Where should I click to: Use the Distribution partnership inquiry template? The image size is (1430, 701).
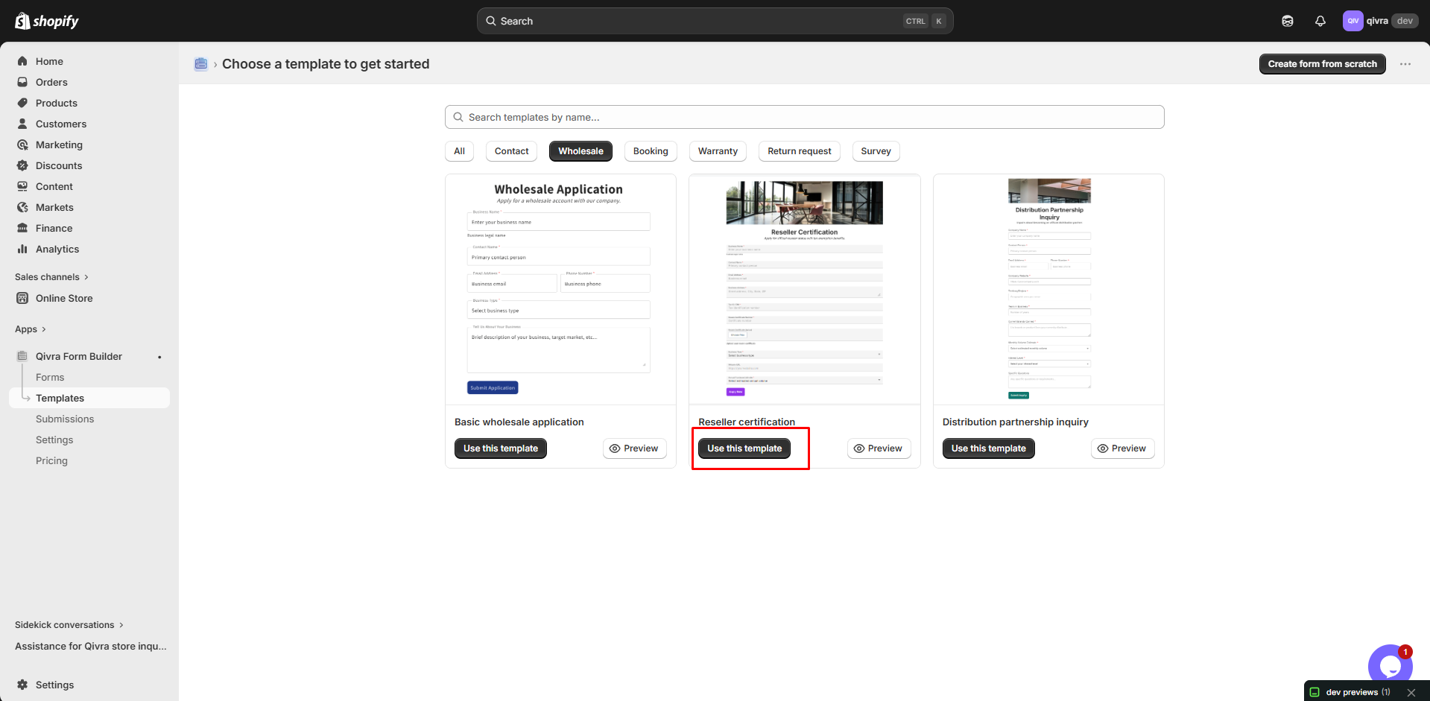(989, 448)
